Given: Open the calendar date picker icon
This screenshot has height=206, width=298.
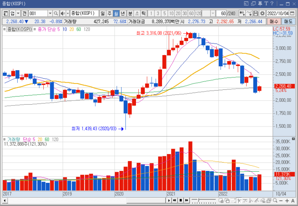Looking at the screenshot, I should (x=292, y=14).
